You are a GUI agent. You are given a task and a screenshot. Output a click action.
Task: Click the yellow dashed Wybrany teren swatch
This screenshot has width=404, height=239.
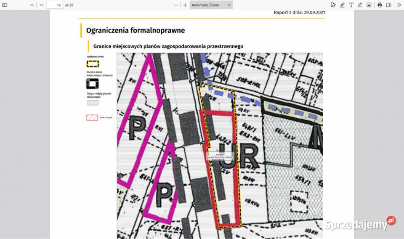tap(93, 64)
